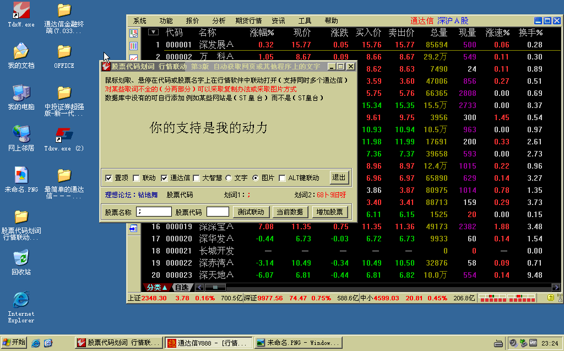Uncheck the 置顶 checkbox
The image size is (564, 351).
coord(109,178)
